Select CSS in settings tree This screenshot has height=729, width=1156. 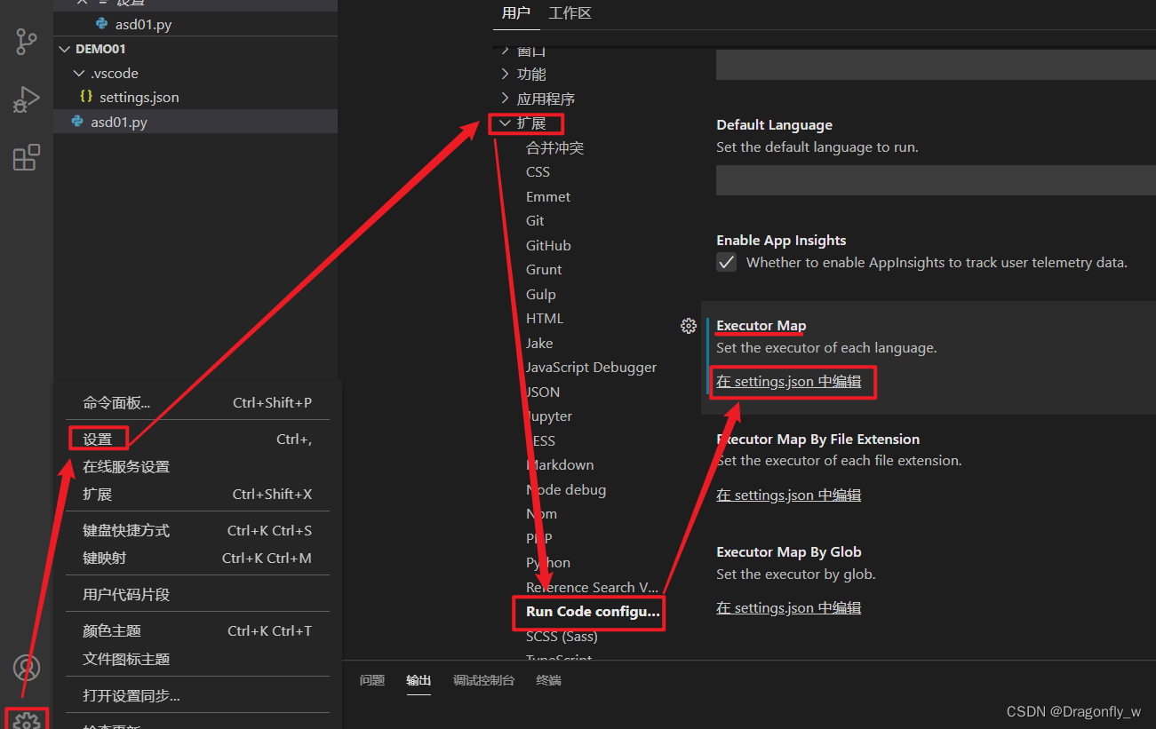click(x=538, y=172)
